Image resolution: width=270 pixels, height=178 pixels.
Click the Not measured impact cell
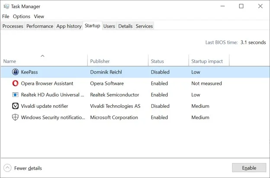click(x=206, y=84)
